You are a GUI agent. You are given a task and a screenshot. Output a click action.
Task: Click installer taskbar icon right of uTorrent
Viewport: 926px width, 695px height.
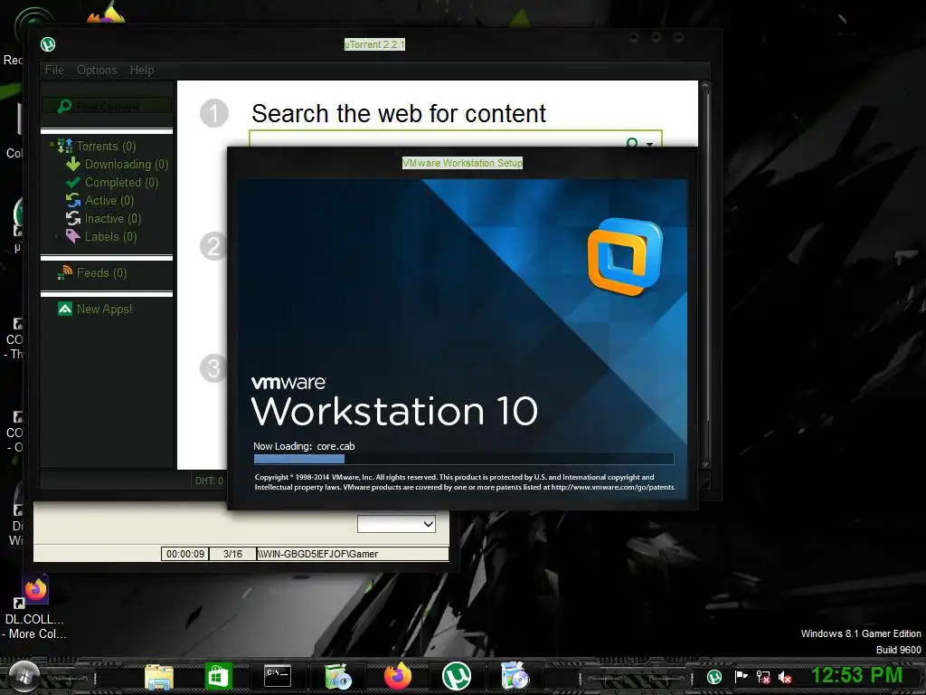515,675
